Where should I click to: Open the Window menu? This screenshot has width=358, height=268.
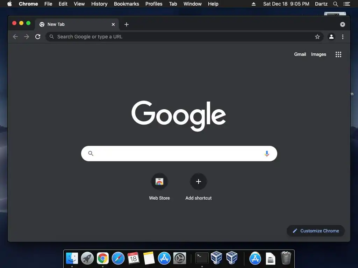pos(193,4)
